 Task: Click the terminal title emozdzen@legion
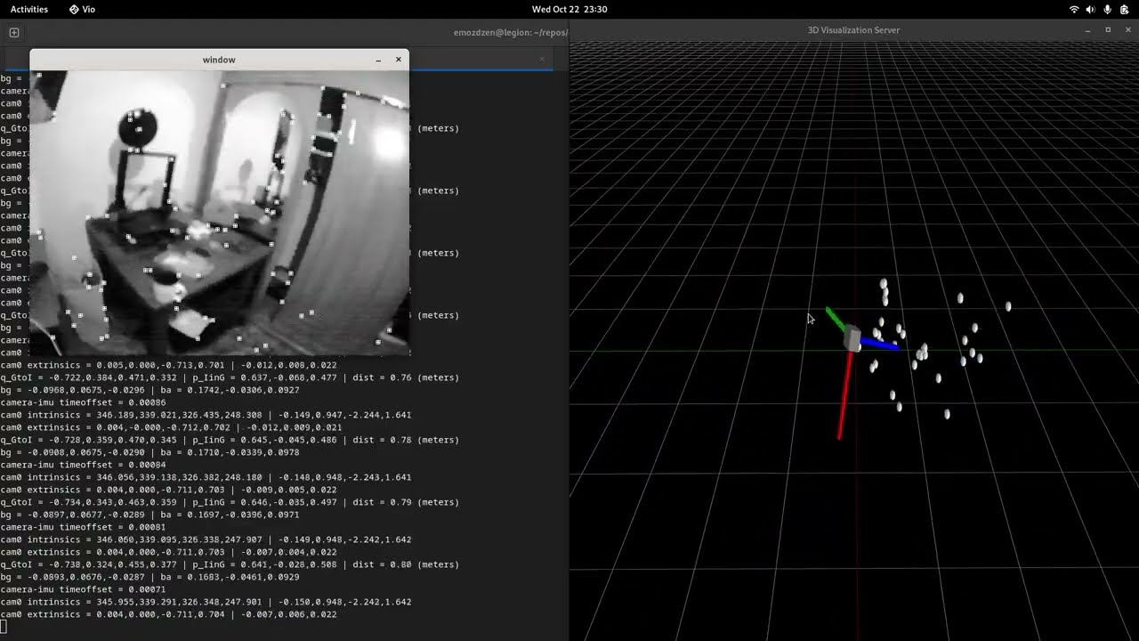pos(510,32)
